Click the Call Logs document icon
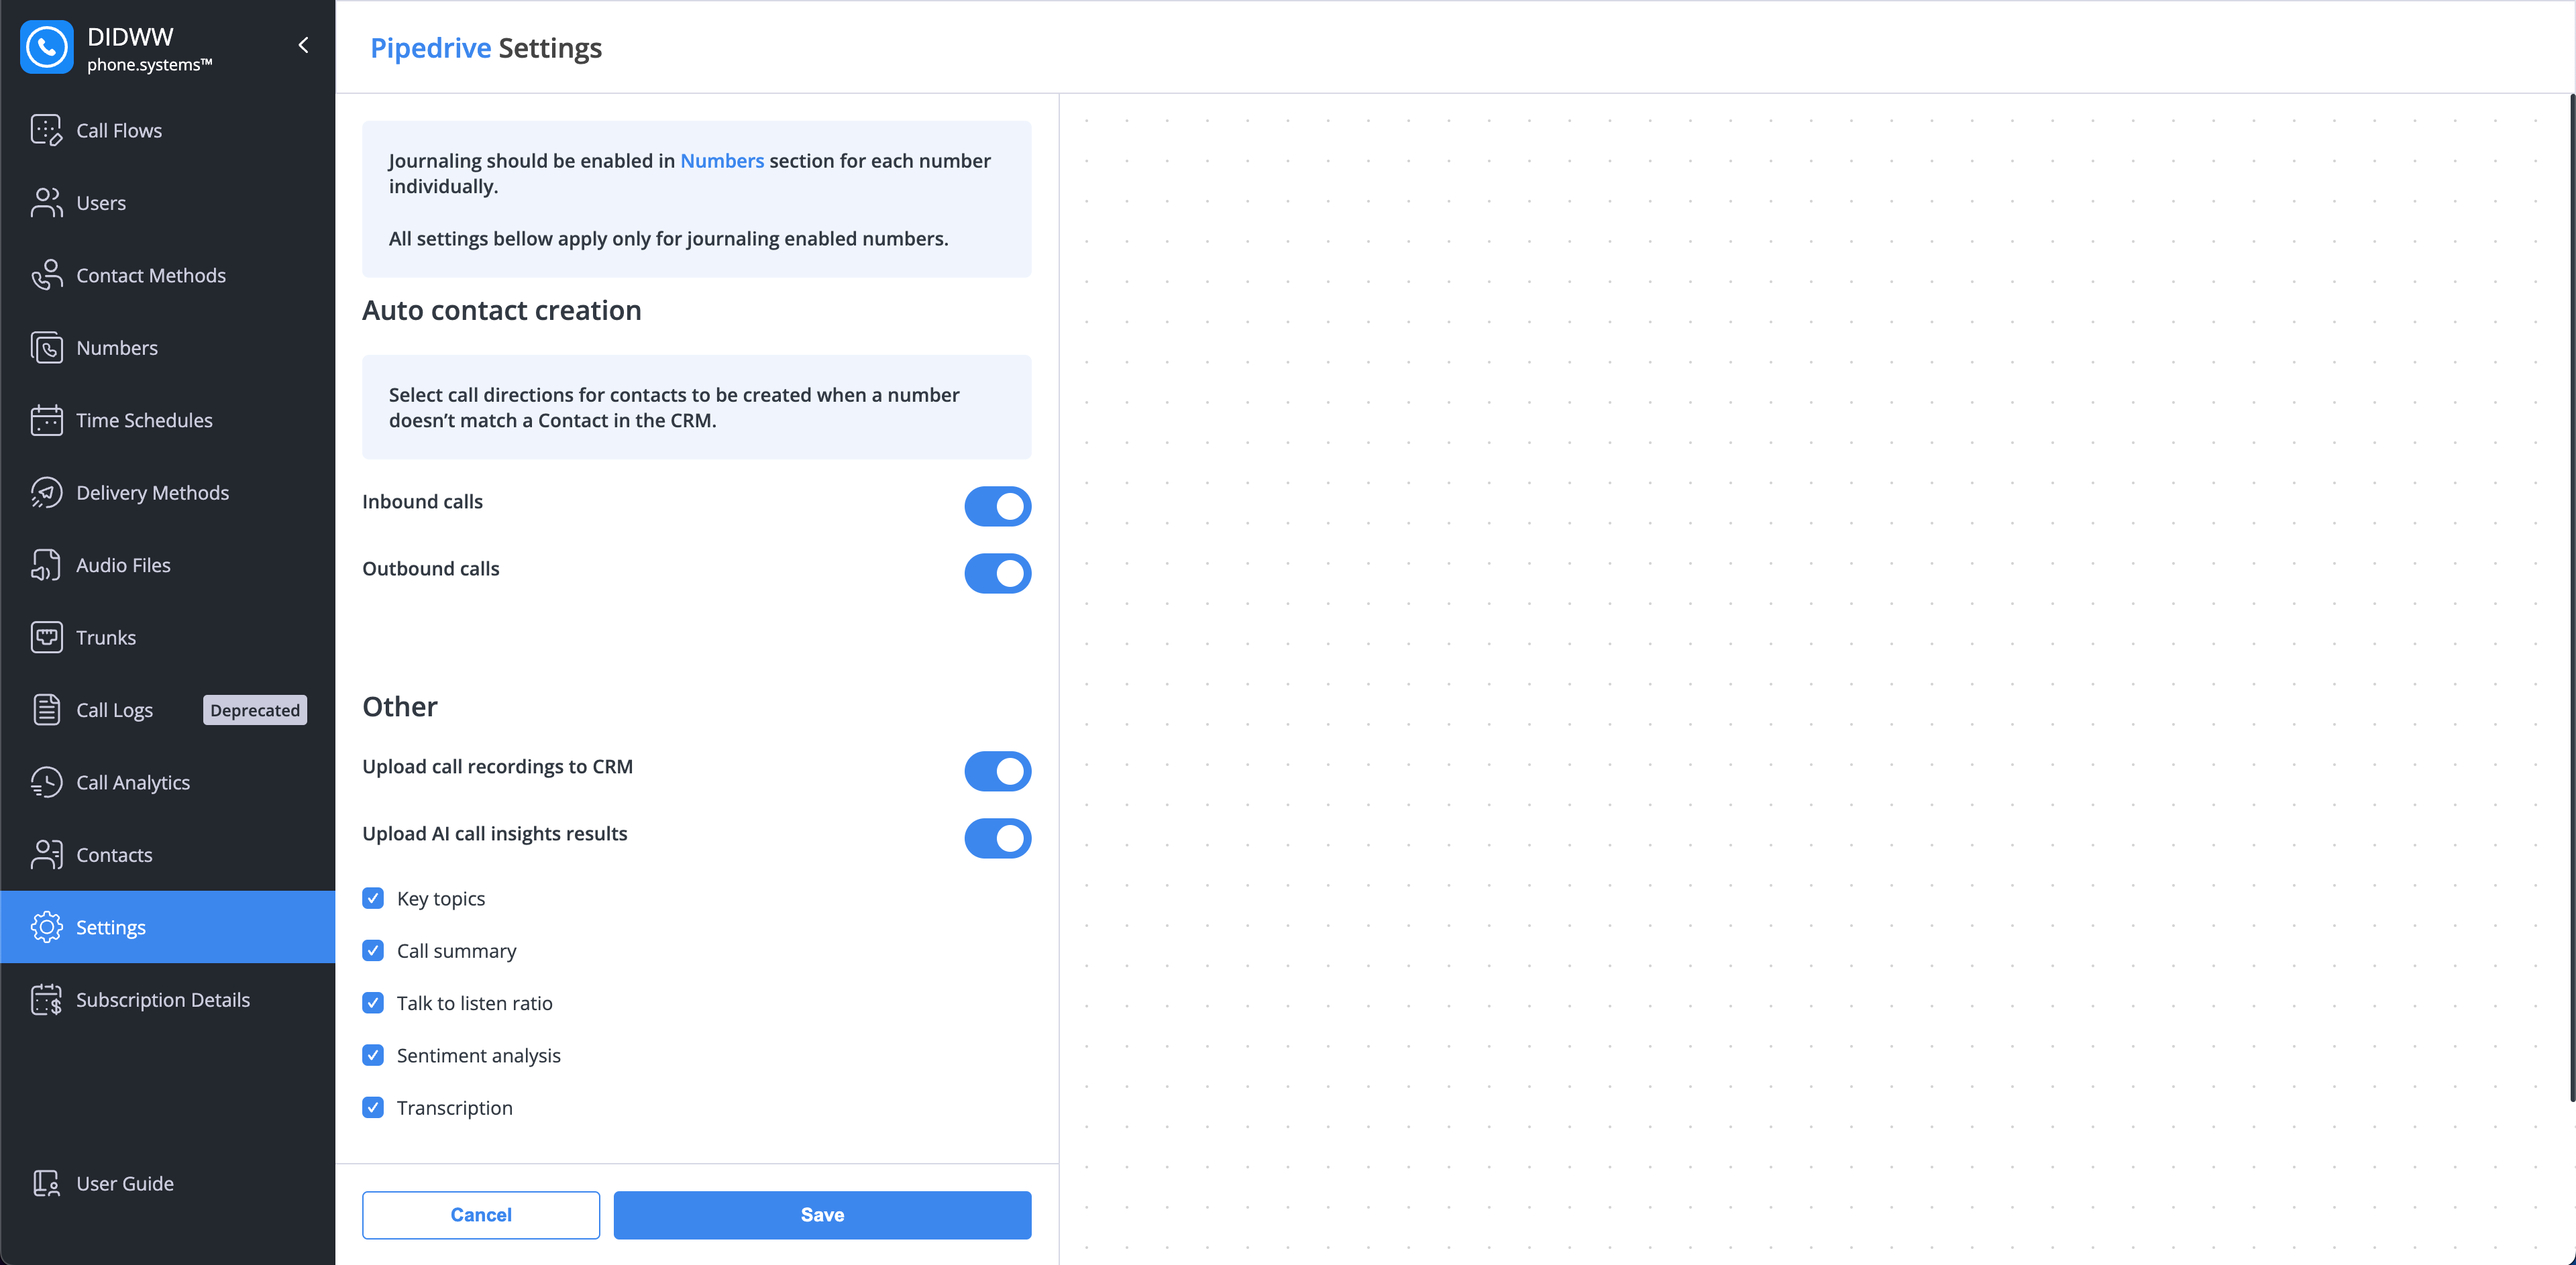 tap(46, 710)
